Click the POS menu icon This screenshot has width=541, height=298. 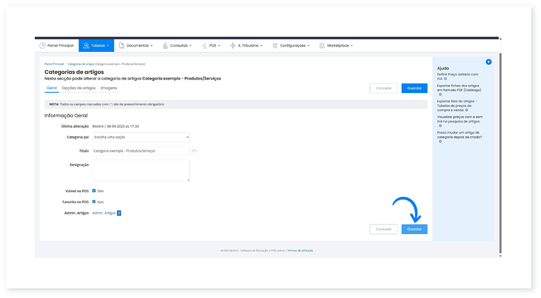click(204, 46)
